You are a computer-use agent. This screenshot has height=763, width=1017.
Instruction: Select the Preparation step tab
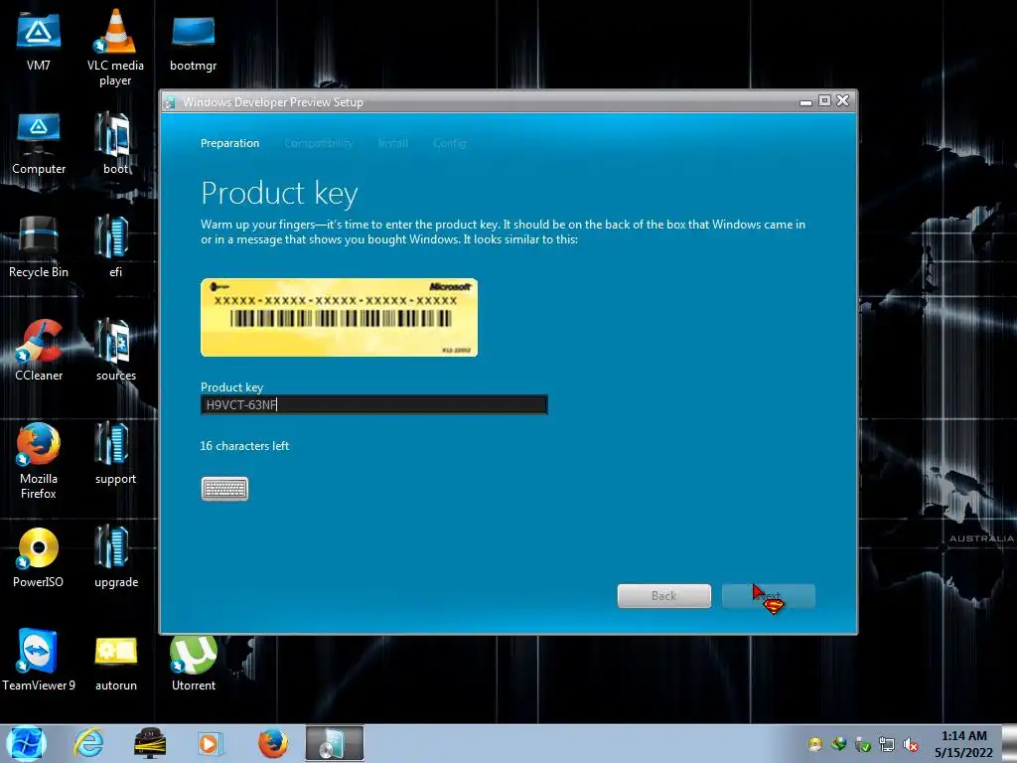(229, 143)
